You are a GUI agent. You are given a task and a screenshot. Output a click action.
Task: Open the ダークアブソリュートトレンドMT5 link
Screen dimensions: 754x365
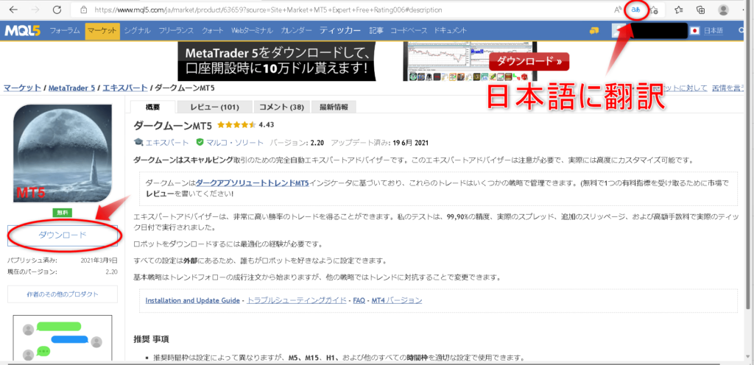[253, 183]
